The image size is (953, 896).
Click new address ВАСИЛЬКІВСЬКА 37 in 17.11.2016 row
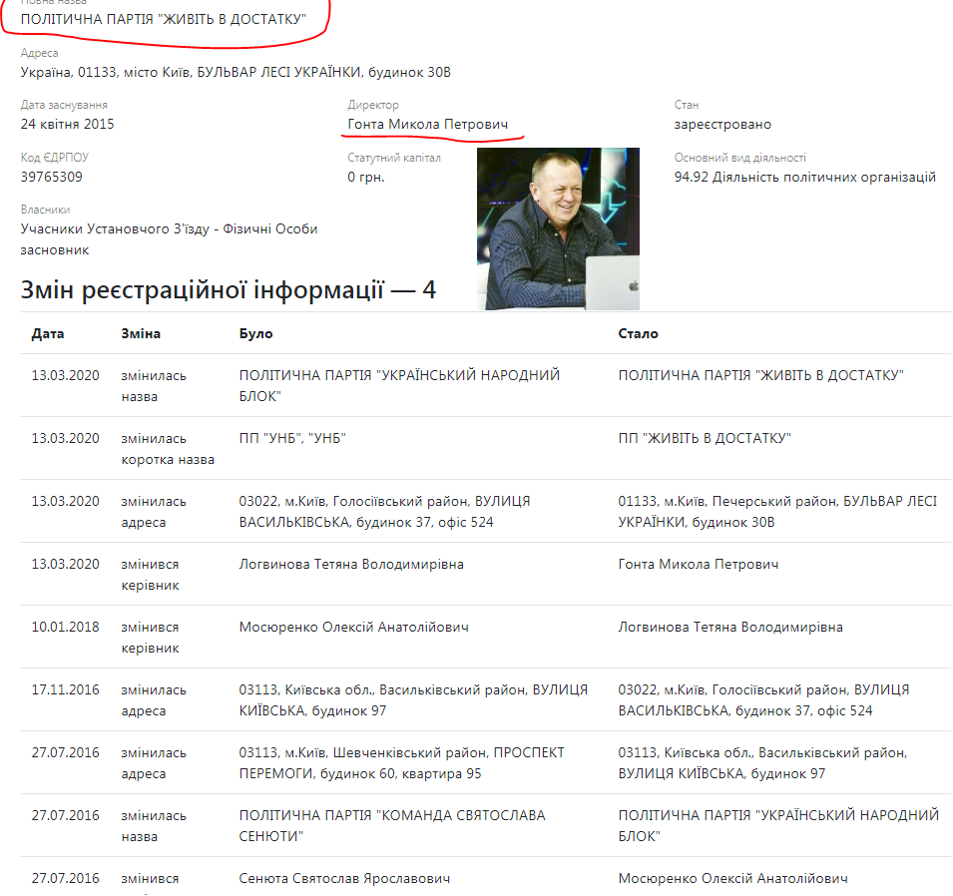764,699
